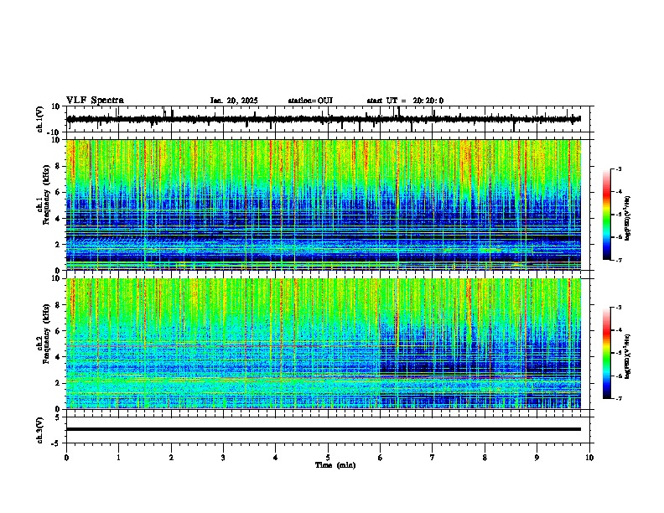Click the "3" tick label on time axis
The height and width of the screenshot is (513, 664).
(x=223, y=458)
